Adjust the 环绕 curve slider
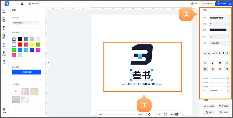This screenshot has width=233, height=118. (x=217, y=90)
